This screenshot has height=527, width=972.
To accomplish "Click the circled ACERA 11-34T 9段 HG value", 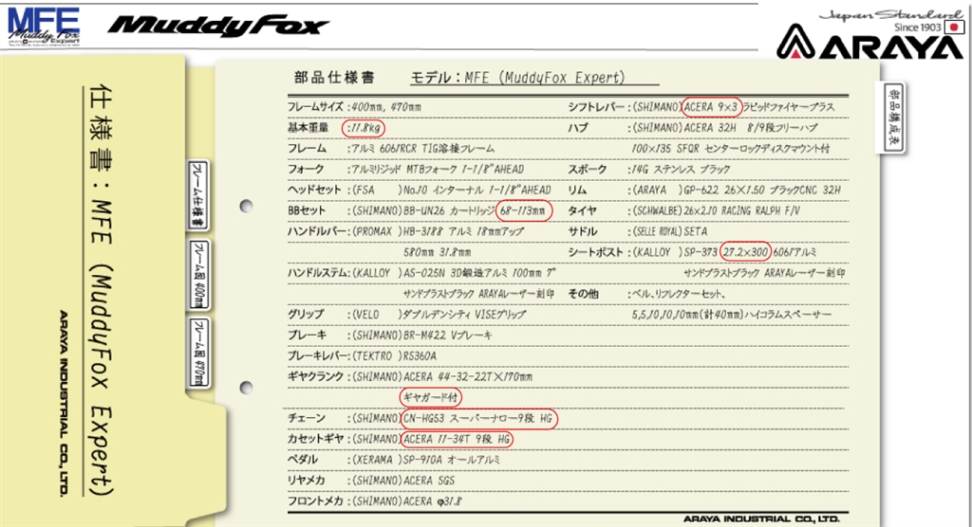I will pos(457,439).
